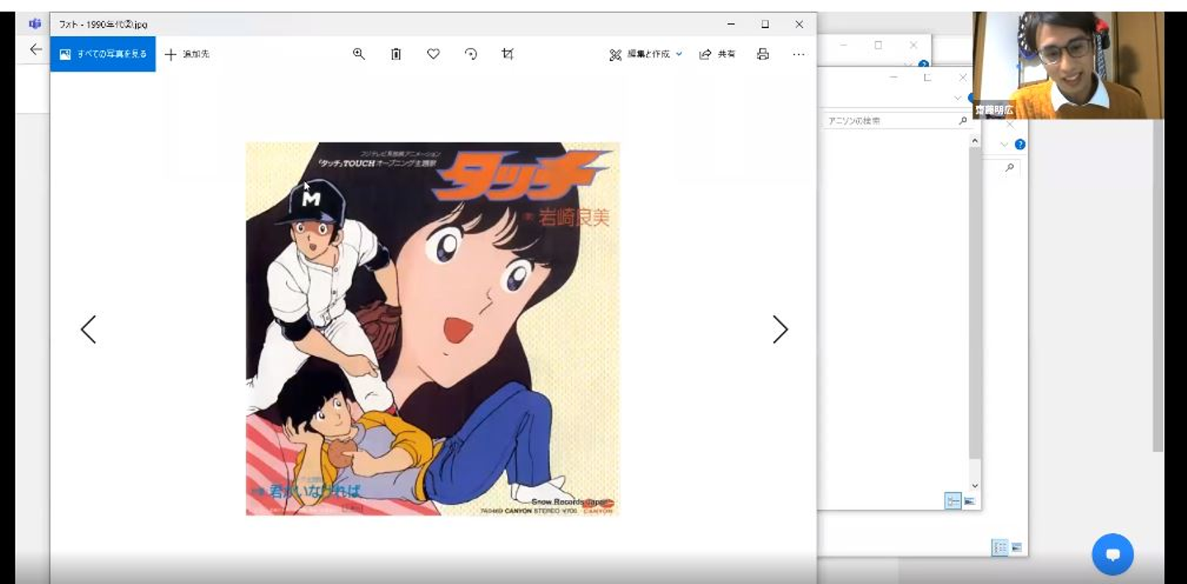1187x584 pixels.
Task: Rotate the photo with the rotate icon
Action: (471, 54)
